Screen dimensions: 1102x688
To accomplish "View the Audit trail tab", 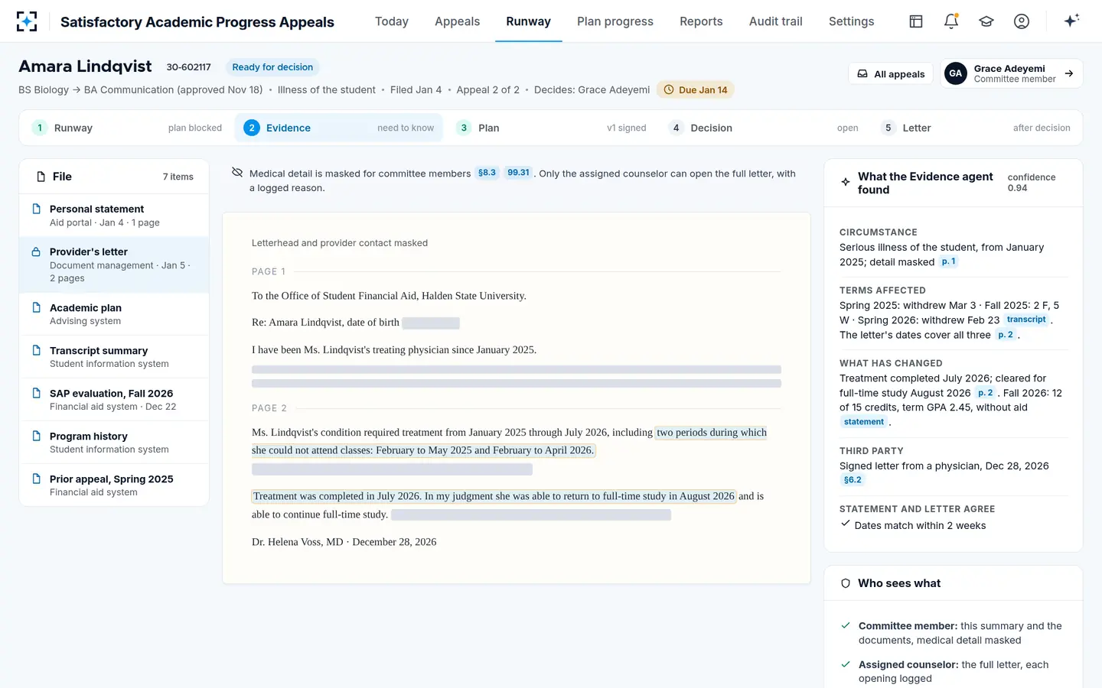I will point(776,21).
